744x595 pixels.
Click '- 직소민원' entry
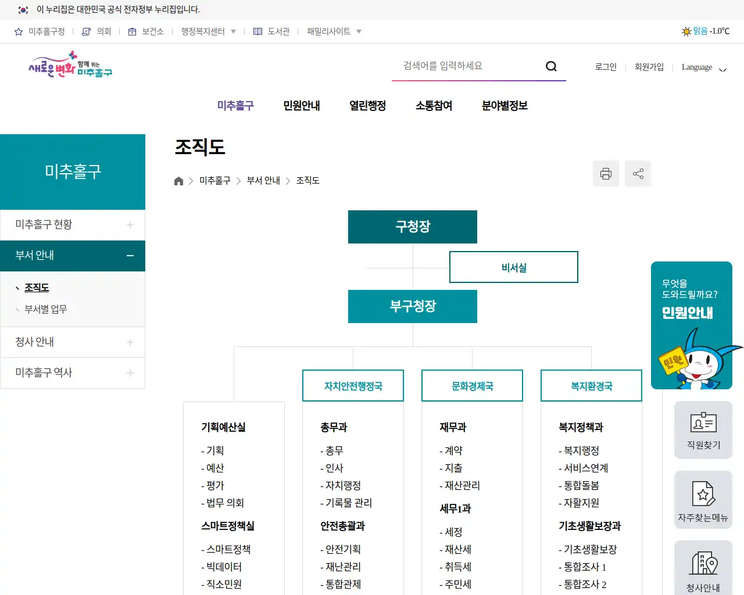(221, 584)
